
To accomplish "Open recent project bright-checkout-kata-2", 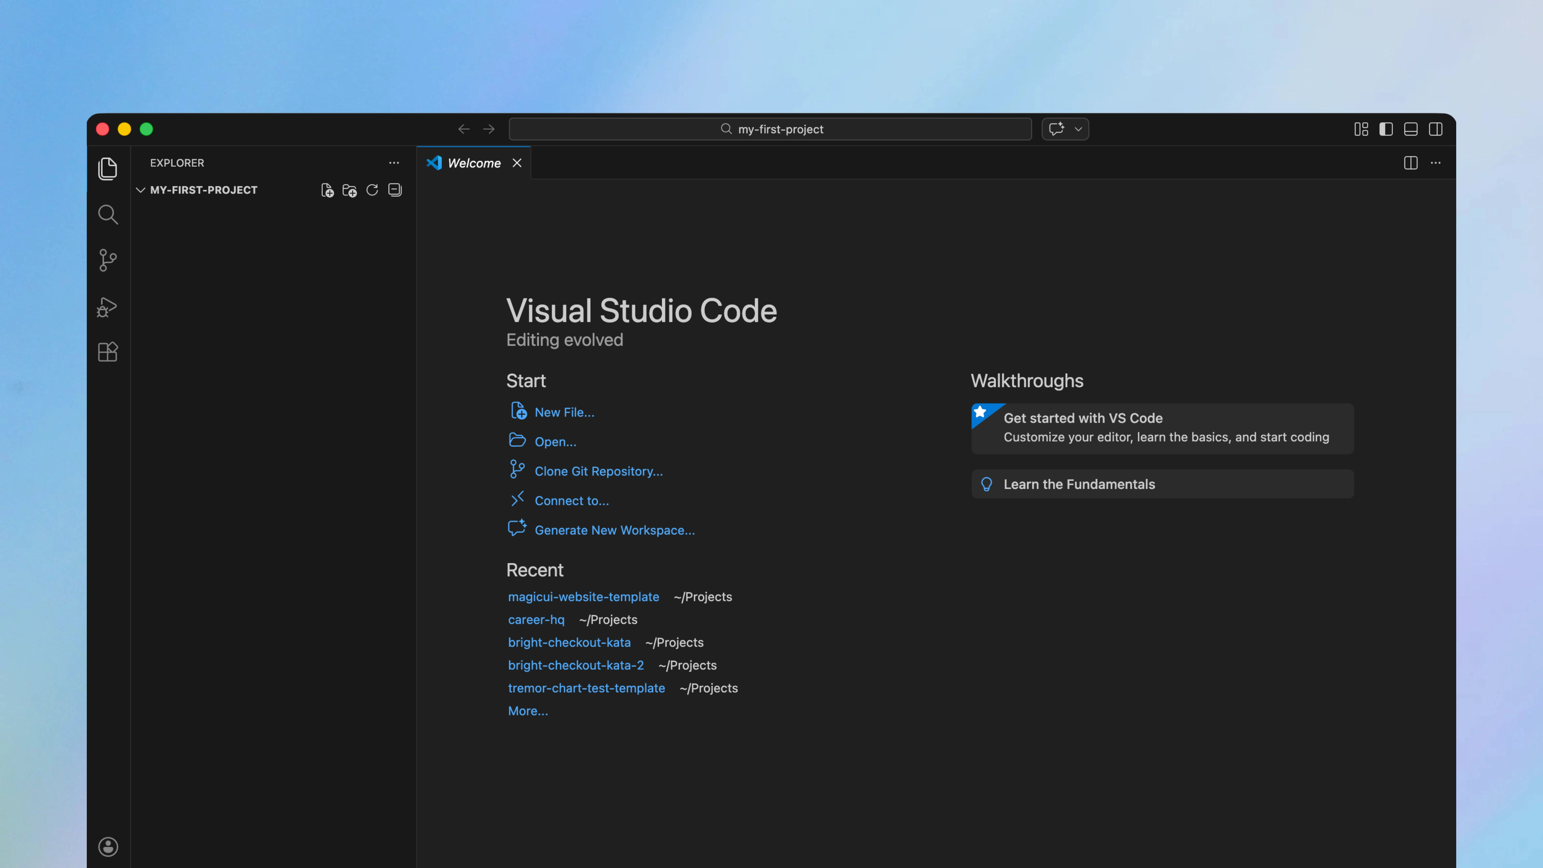I will click(576, 665).
